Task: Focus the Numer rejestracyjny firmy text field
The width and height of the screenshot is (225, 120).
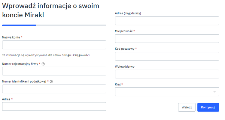Action: point(54,71)
